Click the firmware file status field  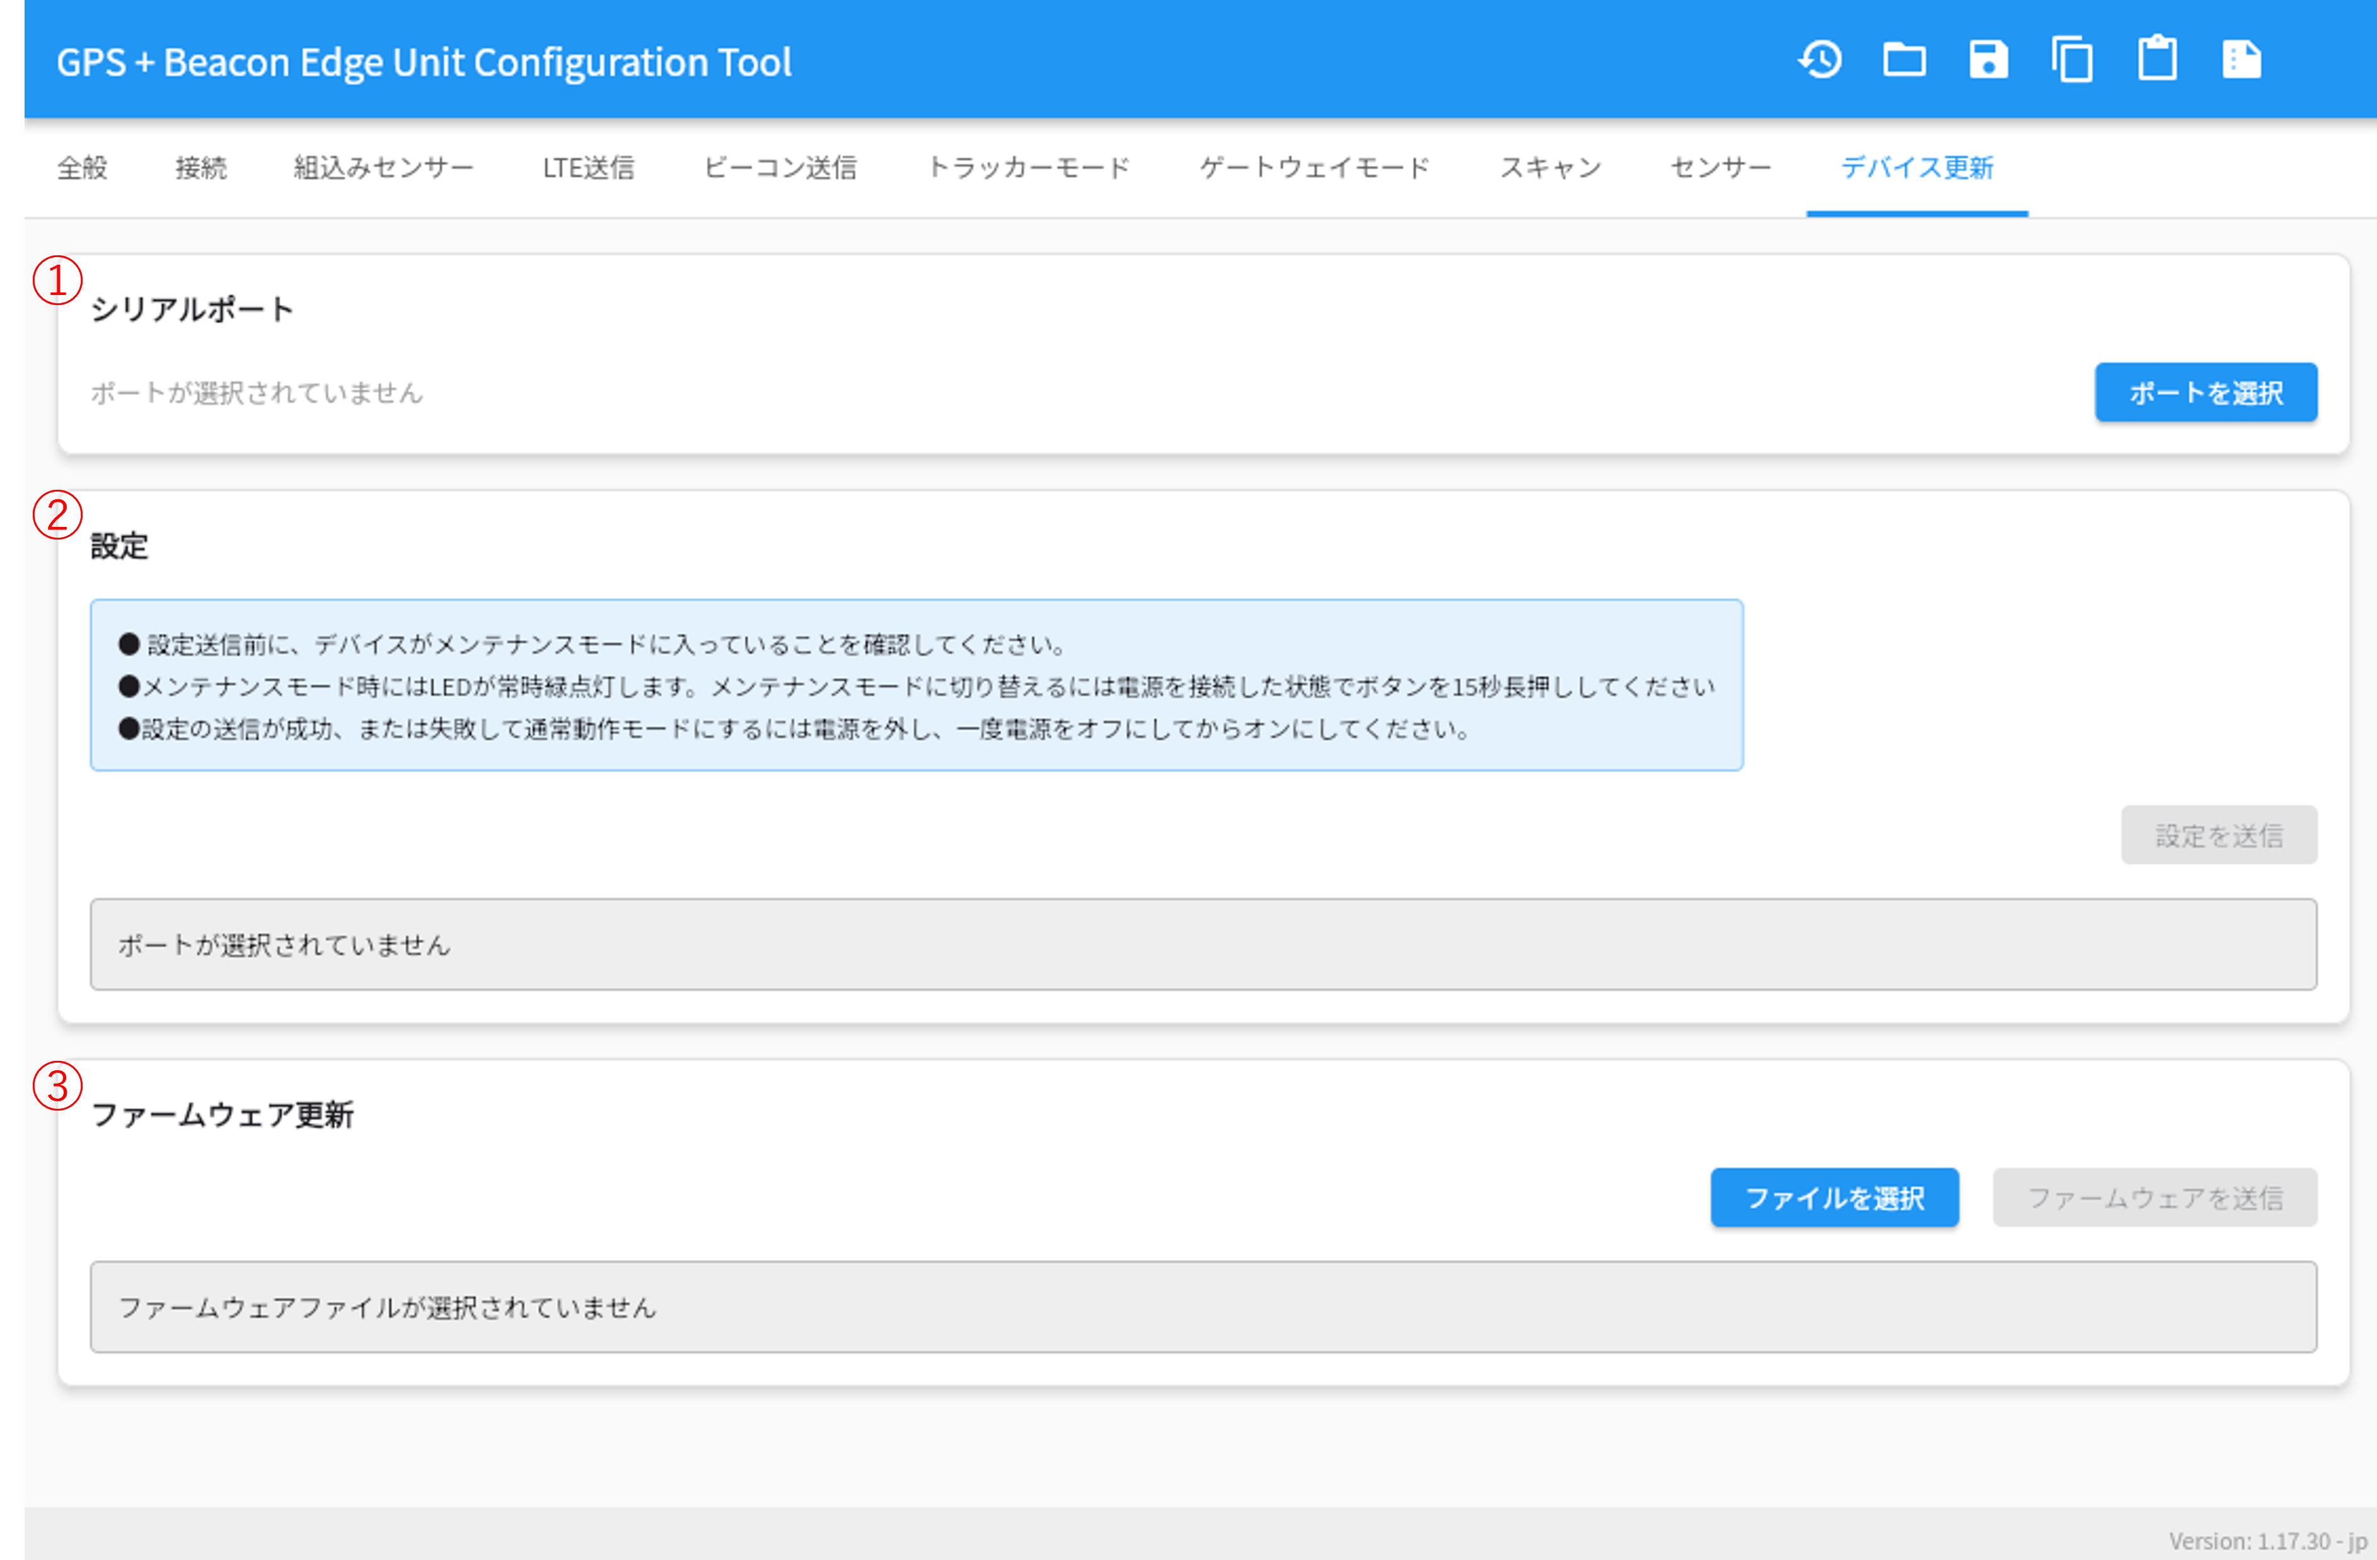pyautogui.click(x=1203, y=1307)
